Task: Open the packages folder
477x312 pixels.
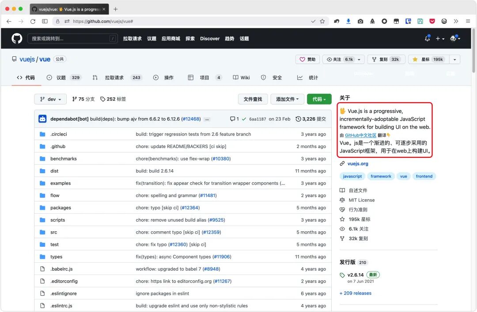Action: [x=61, y=208]
